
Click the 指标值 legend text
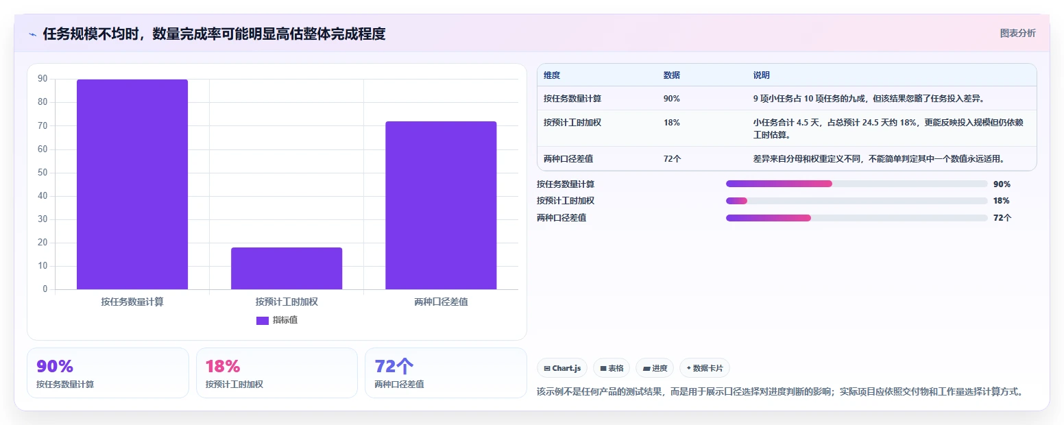(285, 320)
